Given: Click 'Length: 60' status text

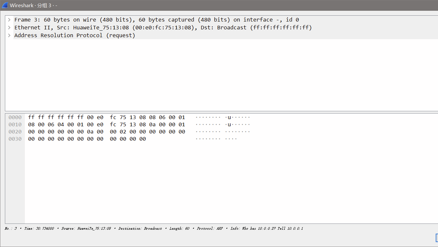Looking at the screenshot, I should click(180, 228).
